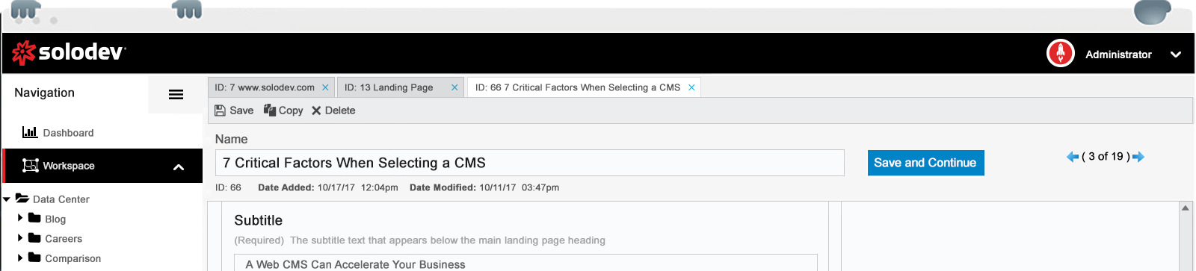Go to next record with right arrow

tap(1138, 157)
